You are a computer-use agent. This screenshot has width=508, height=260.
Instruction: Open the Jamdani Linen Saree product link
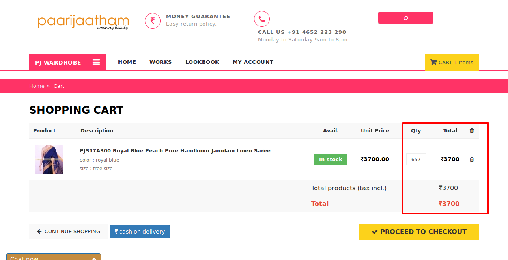pyautogui.click(x=175, y=150)
